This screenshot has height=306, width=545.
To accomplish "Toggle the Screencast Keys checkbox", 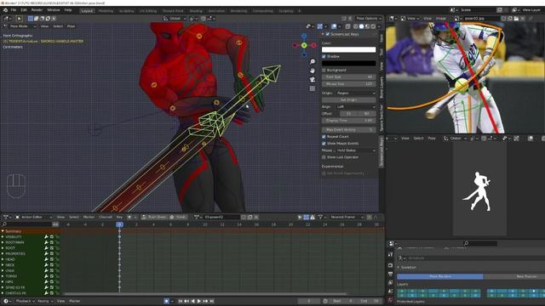I will pos(327,34).
